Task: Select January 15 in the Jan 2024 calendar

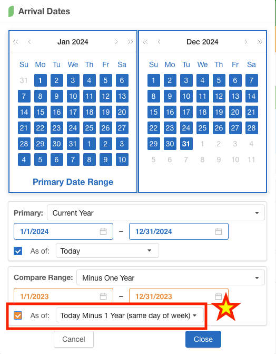Action: (x=41, y=112)
